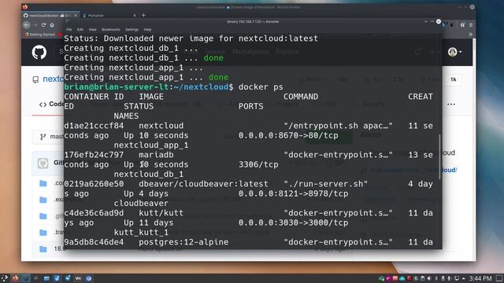Open GitHub repo more options ellipsis
Viewport: 504px width, 283px height.
(451, 105)
